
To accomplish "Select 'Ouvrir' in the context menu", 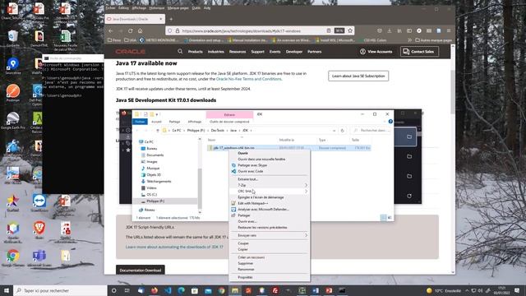I will click(x=243, y=153).
